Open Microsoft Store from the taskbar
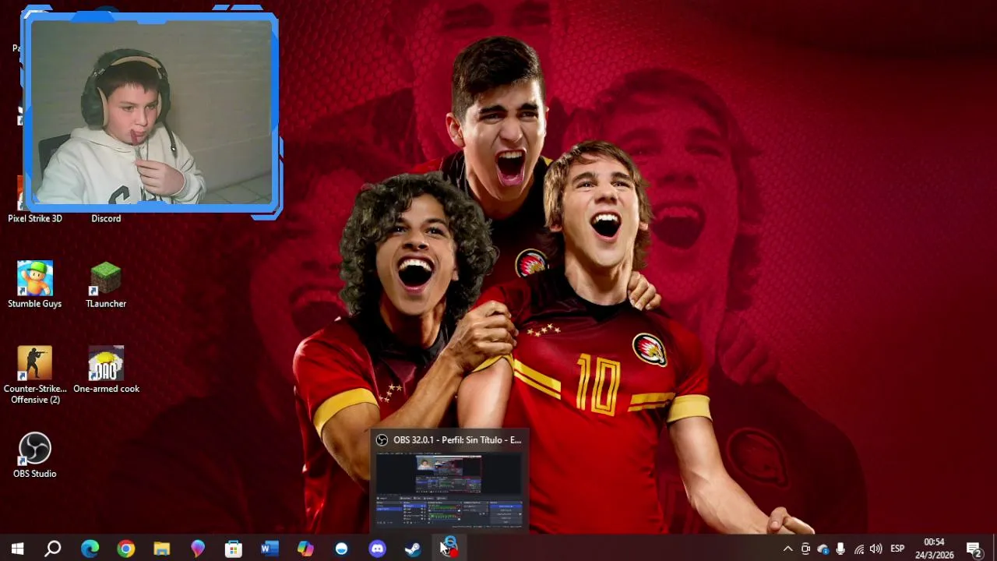The height and width of the screenshot is (561, 997). tap(233, 549)
